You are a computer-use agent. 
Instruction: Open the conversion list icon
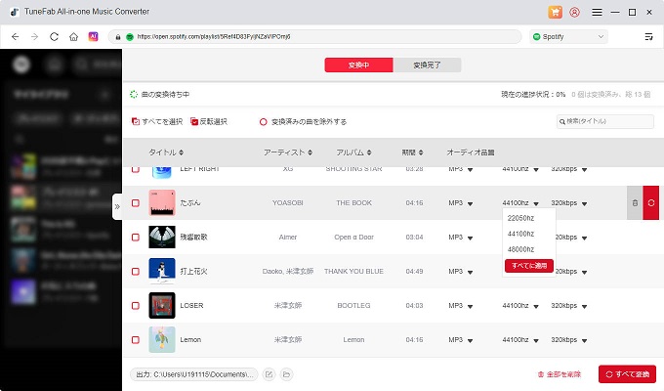pos(648,37)
